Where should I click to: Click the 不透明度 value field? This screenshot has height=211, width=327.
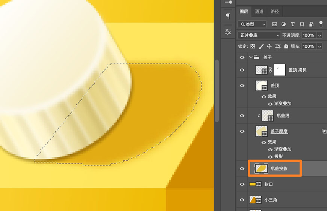click(x=309, y=35)
